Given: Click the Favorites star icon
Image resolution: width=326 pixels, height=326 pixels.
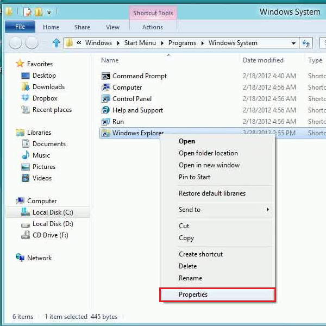Looking at the screenshot, I should pyautogui.click(x=20, y=64).
